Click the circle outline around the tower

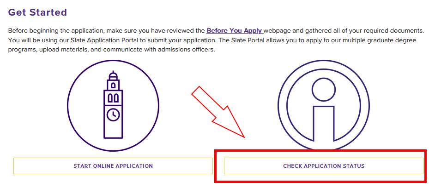tap(69, 105)
